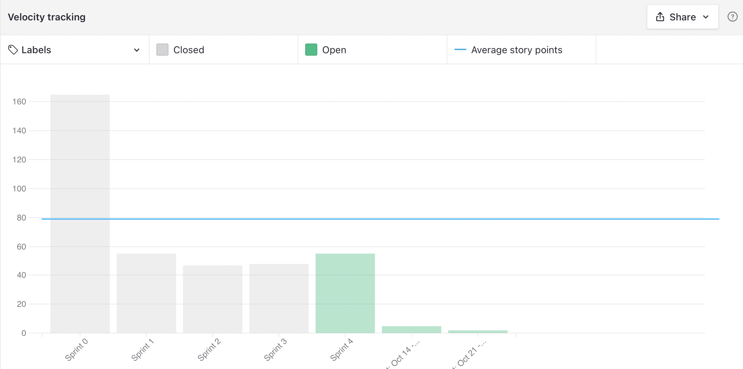The width and height of the screenshot is (743, 369).
Task: Select the Sprint 1 bar
Action: [146, 293]
